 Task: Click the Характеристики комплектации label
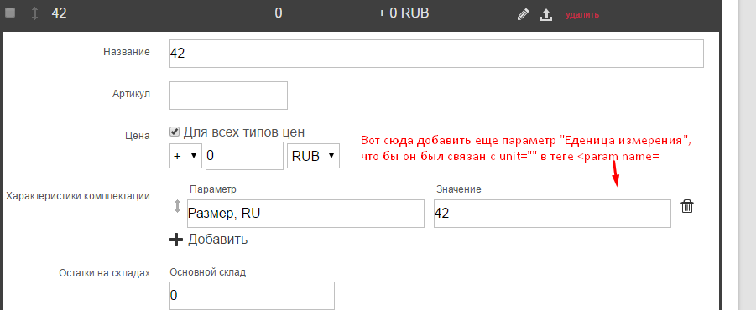(x=78, y=196)
